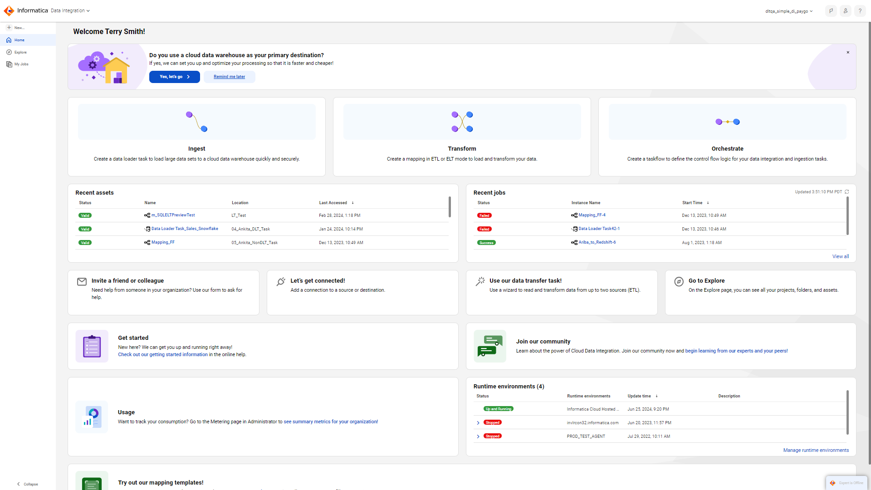This screenshot has height=490, width=871.
Task: Open the Transform card
Action: click(x=462, y=137)
